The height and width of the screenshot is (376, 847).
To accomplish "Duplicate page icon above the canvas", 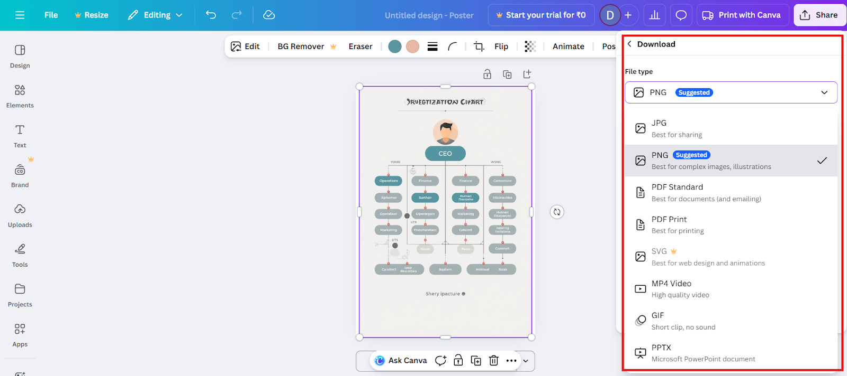I will (x=507, y=74).
